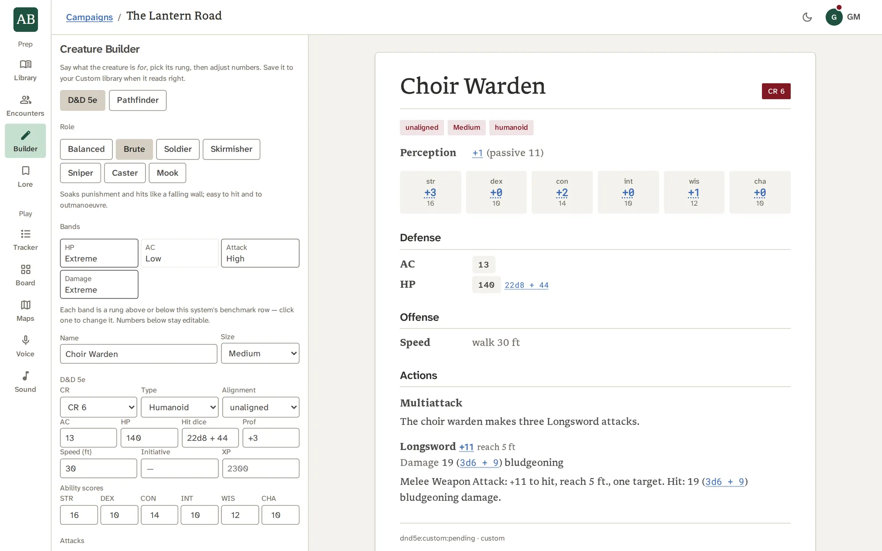
Task: Select the Skirmisher role
Action: (x=231, y=149)
